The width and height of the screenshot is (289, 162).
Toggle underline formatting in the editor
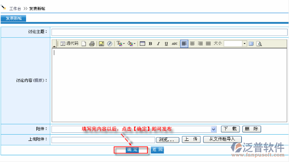166,44
